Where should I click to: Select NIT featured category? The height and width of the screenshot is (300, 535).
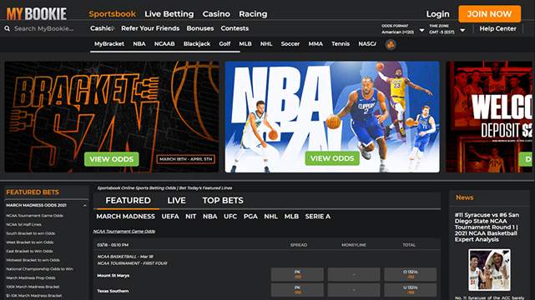tap(191, 217)
